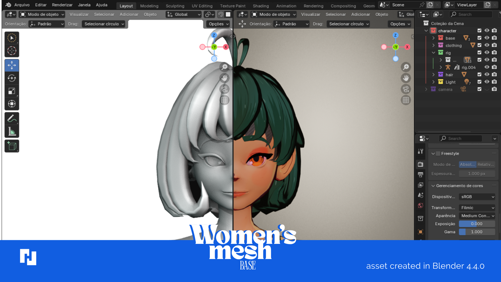Screen dimensions: 501x282
Task: Choose the Move tool in the toolbar
Action: 12,65
